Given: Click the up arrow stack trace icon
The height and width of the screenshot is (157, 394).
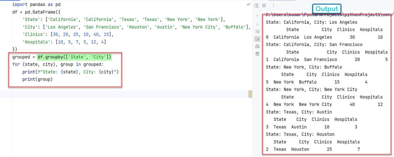Looking at the screenshot, I should point(257,16).
